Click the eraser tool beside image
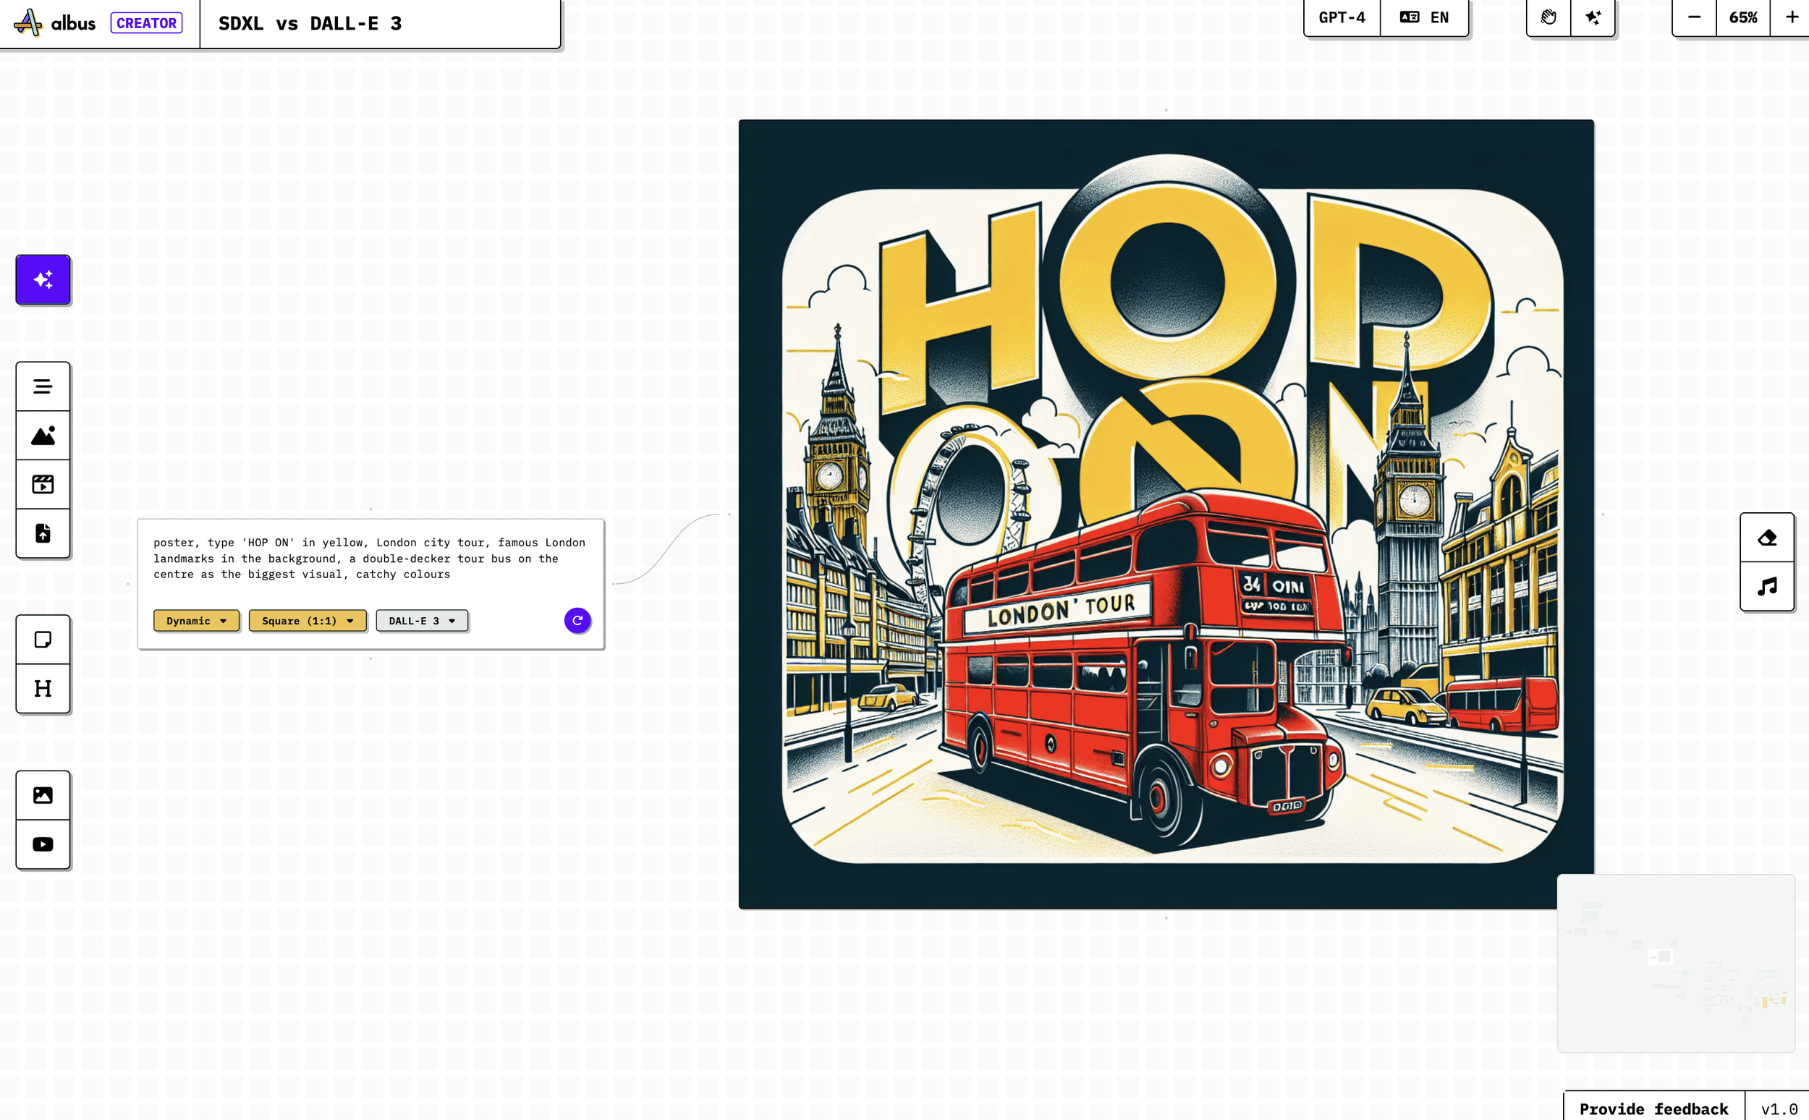The width and height of the screenshot is (1809, 1120). 1767,538
